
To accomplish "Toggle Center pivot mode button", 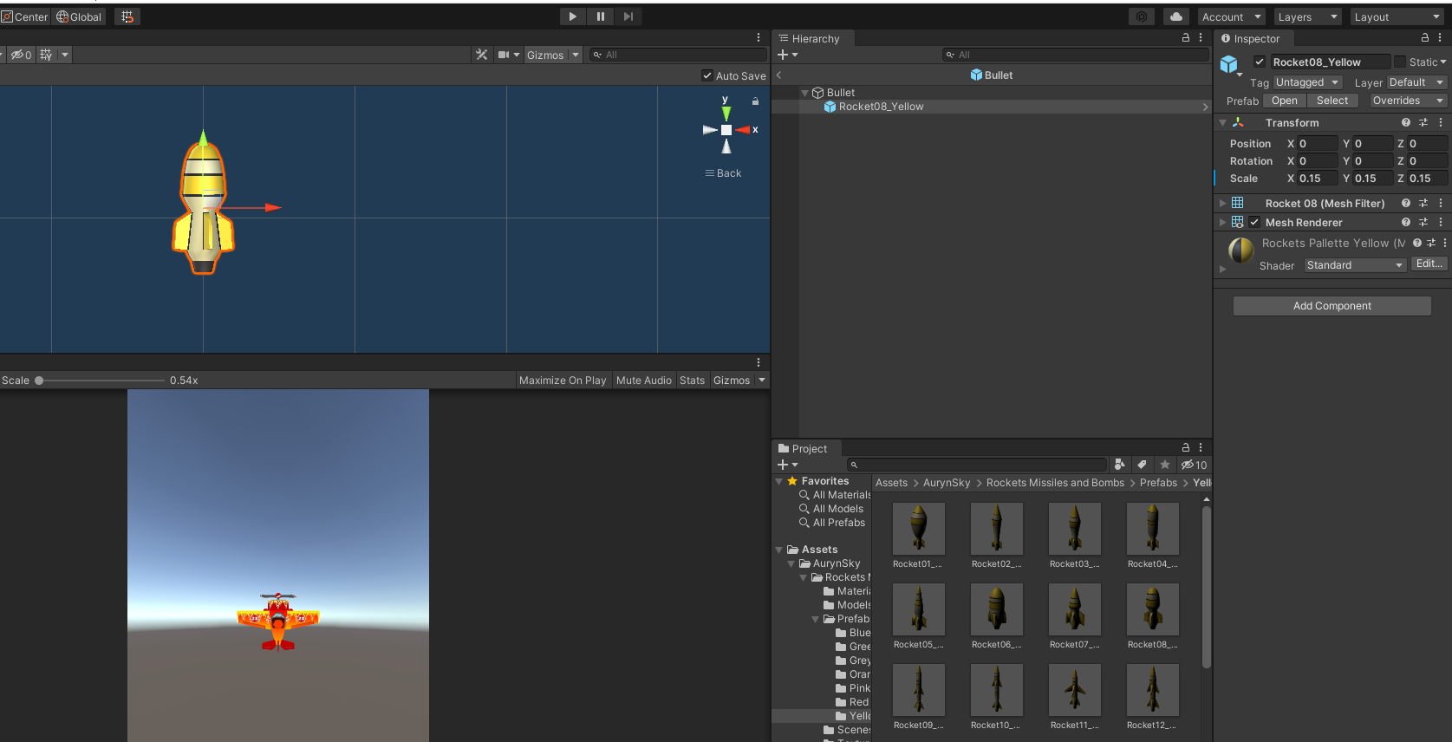I will click(25, 16).
